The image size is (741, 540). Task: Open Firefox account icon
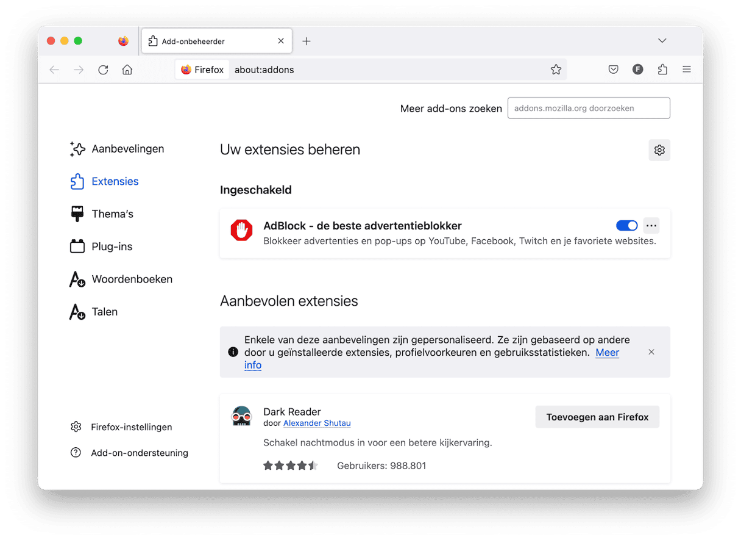[638, 70]
